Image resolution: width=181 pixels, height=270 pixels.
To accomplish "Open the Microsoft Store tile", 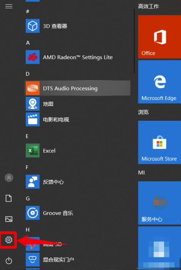I will coord(159,142).
